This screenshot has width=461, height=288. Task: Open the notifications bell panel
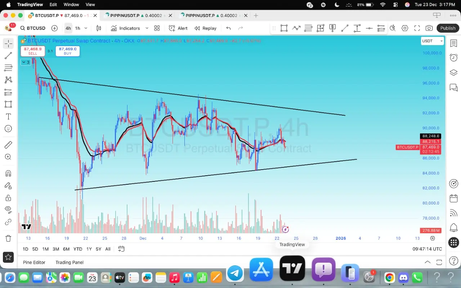click(453, 228)
